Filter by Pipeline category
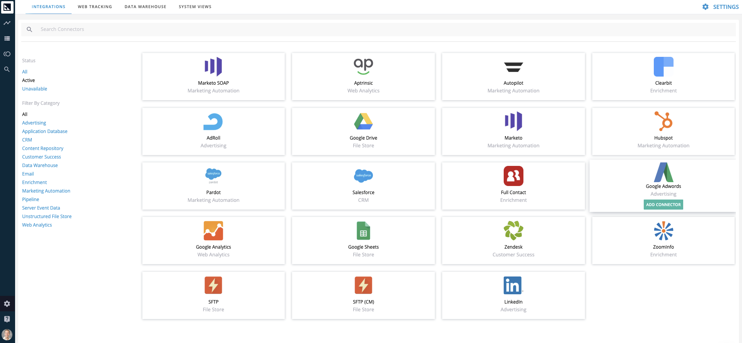The width and height of the screenshot is (742, 343). click(x=31, y=200)
